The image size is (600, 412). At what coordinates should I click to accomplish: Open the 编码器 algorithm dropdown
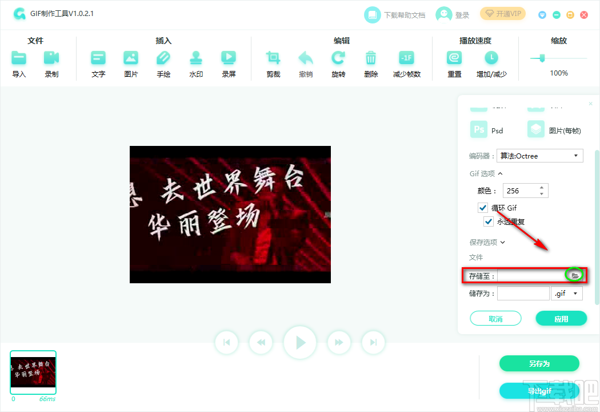(x=539, y=155)
